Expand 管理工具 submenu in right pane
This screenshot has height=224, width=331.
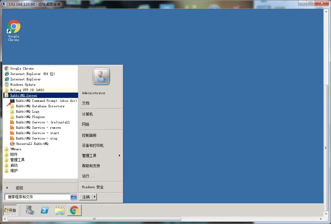click(x=101, y=156)
